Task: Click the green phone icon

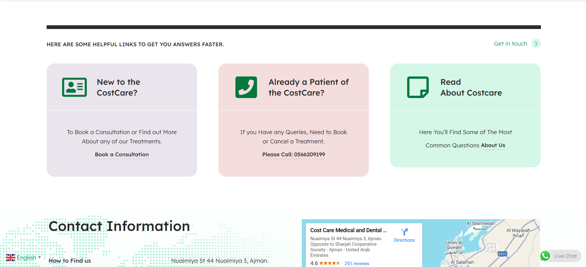Action: [x=246, y=87]
